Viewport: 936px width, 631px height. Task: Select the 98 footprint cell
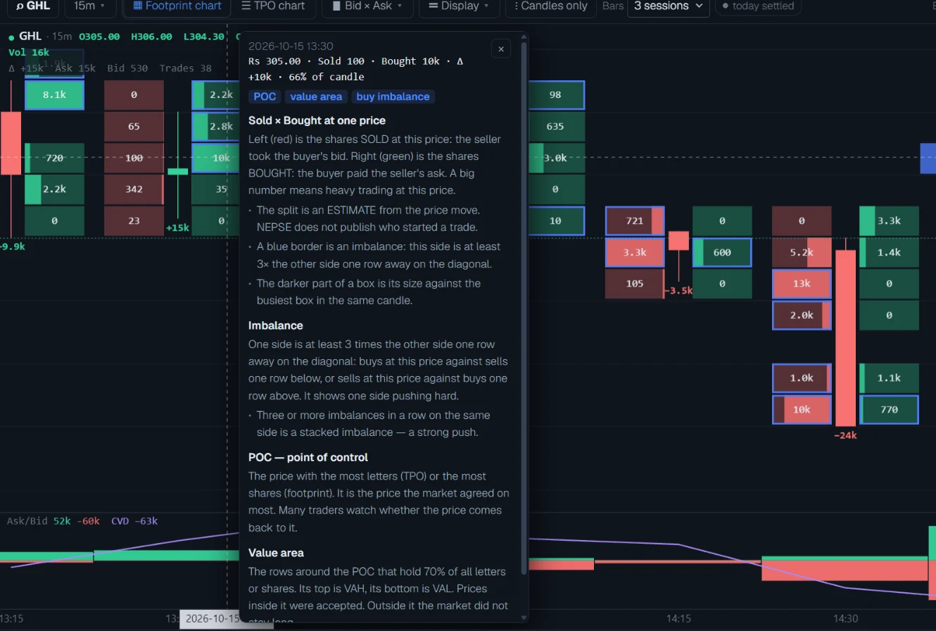tap(555, 94)
